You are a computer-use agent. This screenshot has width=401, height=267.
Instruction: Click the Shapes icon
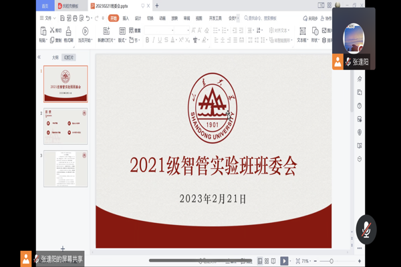[315, 31]
